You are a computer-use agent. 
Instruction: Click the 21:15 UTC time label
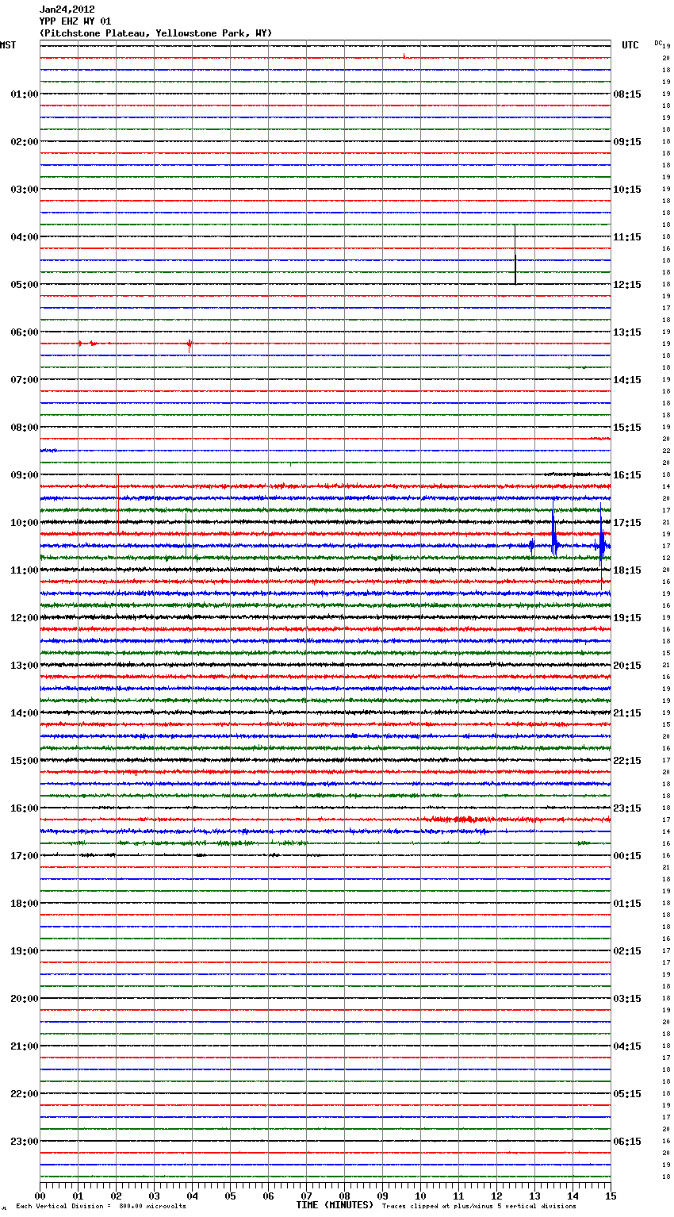pyautogui.click(x=627, y=713)
